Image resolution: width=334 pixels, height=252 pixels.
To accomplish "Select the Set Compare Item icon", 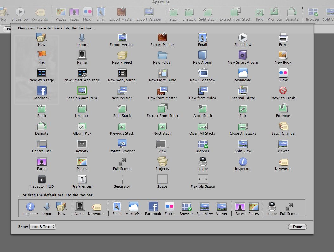I will tap(82, 91).
